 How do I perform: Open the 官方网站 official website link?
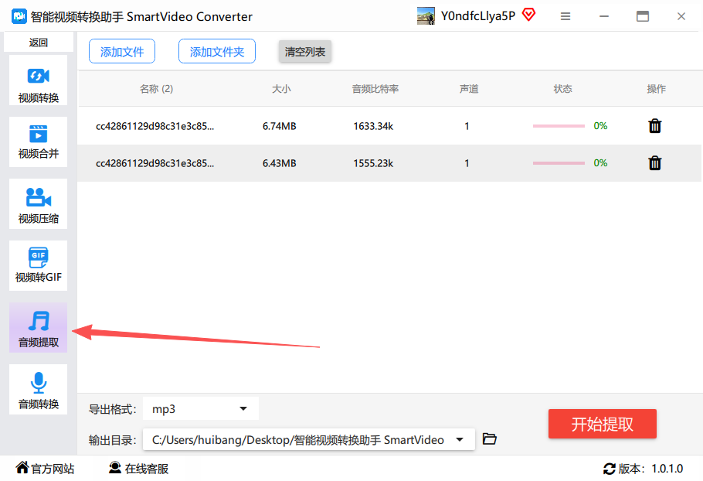point(45,469)
